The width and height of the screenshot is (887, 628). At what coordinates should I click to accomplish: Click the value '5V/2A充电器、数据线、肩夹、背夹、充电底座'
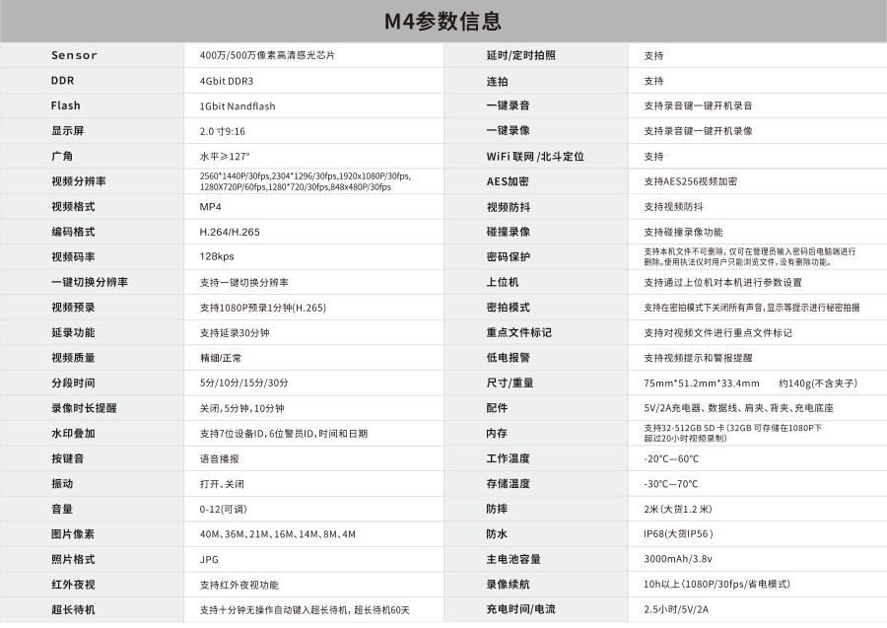click(x=739, y=408)
